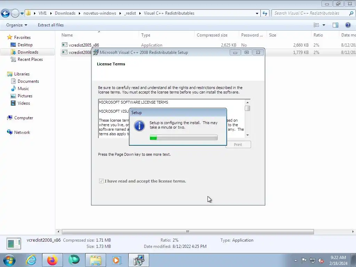
Task: Sort by the Password column header
Action: click(x=253, y=35)
